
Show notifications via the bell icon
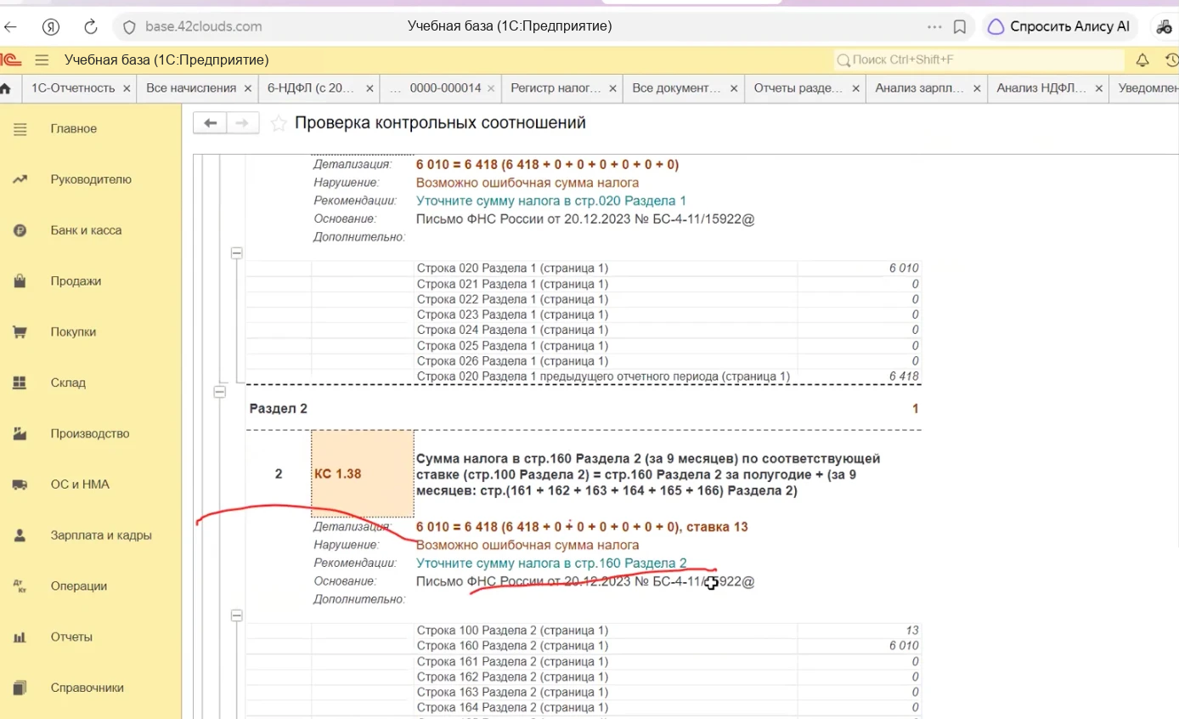point(1142,60)
